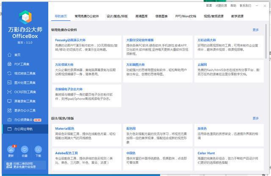This screenshot has width=271, height=176.
Task: Open 屏幕录制工具集 from the sidebar
Action: pyautogui.click(x=10, y=101)
